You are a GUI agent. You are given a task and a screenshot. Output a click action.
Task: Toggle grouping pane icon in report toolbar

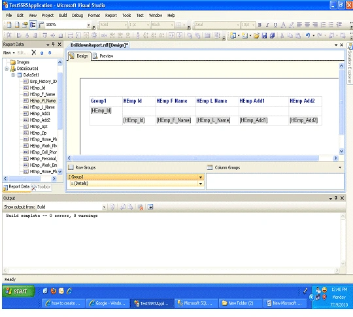tap(33, 25)
